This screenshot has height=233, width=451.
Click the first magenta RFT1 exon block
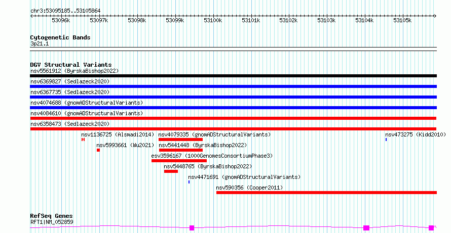tap(192, 228)
